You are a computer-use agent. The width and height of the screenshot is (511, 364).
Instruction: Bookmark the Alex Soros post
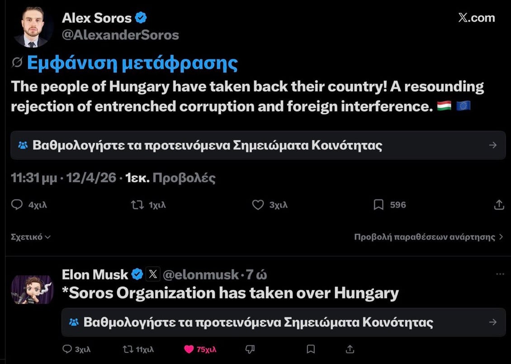[x=379, y=205]
